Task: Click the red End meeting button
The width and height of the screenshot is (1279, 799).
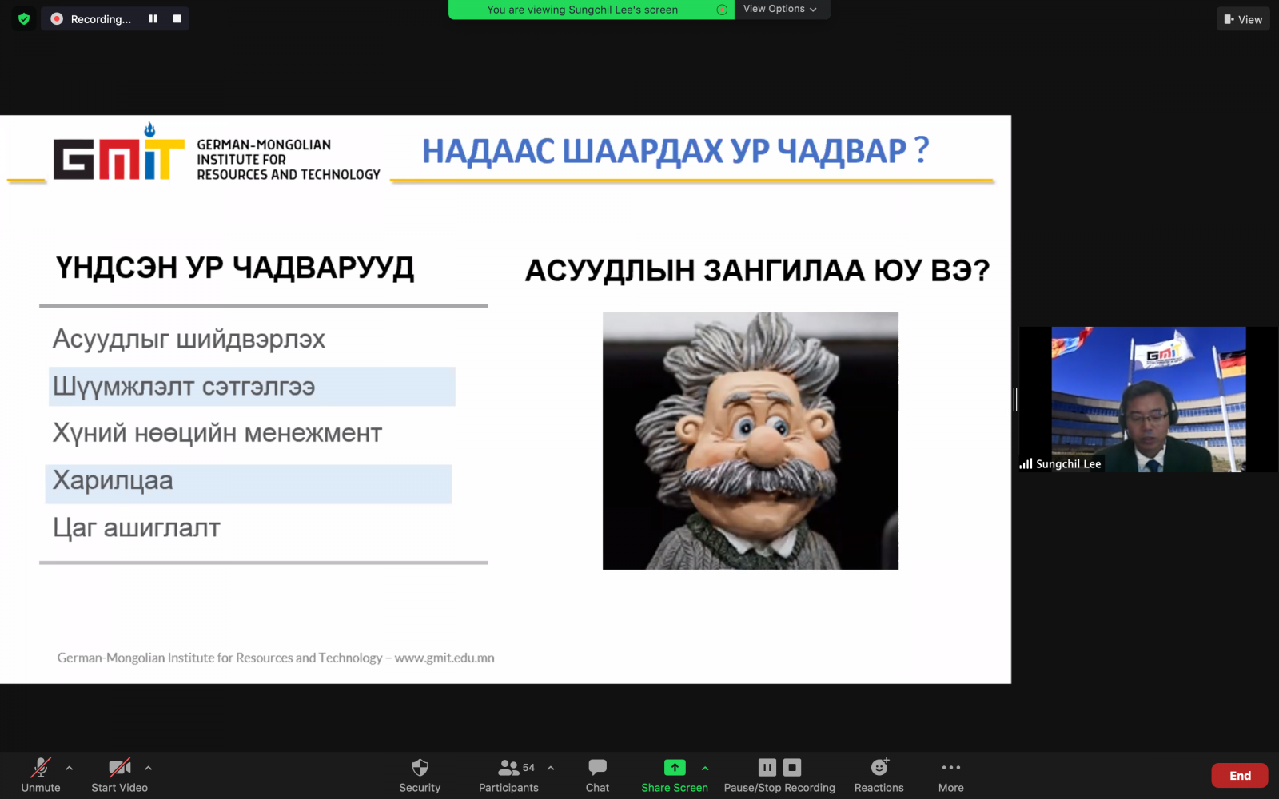Action: click(1240, 775)
